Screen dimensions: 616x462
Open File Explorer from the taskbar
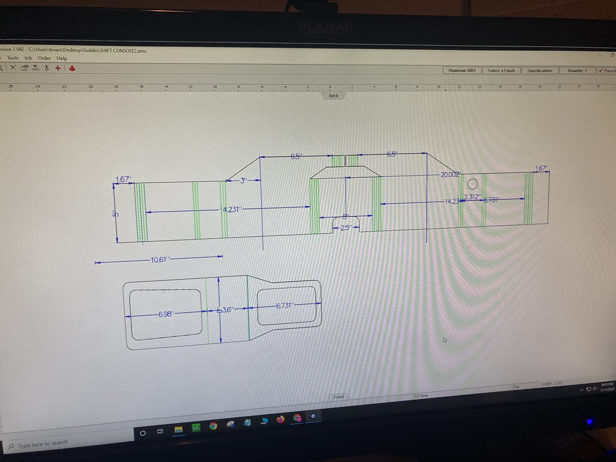pos(179,429)
